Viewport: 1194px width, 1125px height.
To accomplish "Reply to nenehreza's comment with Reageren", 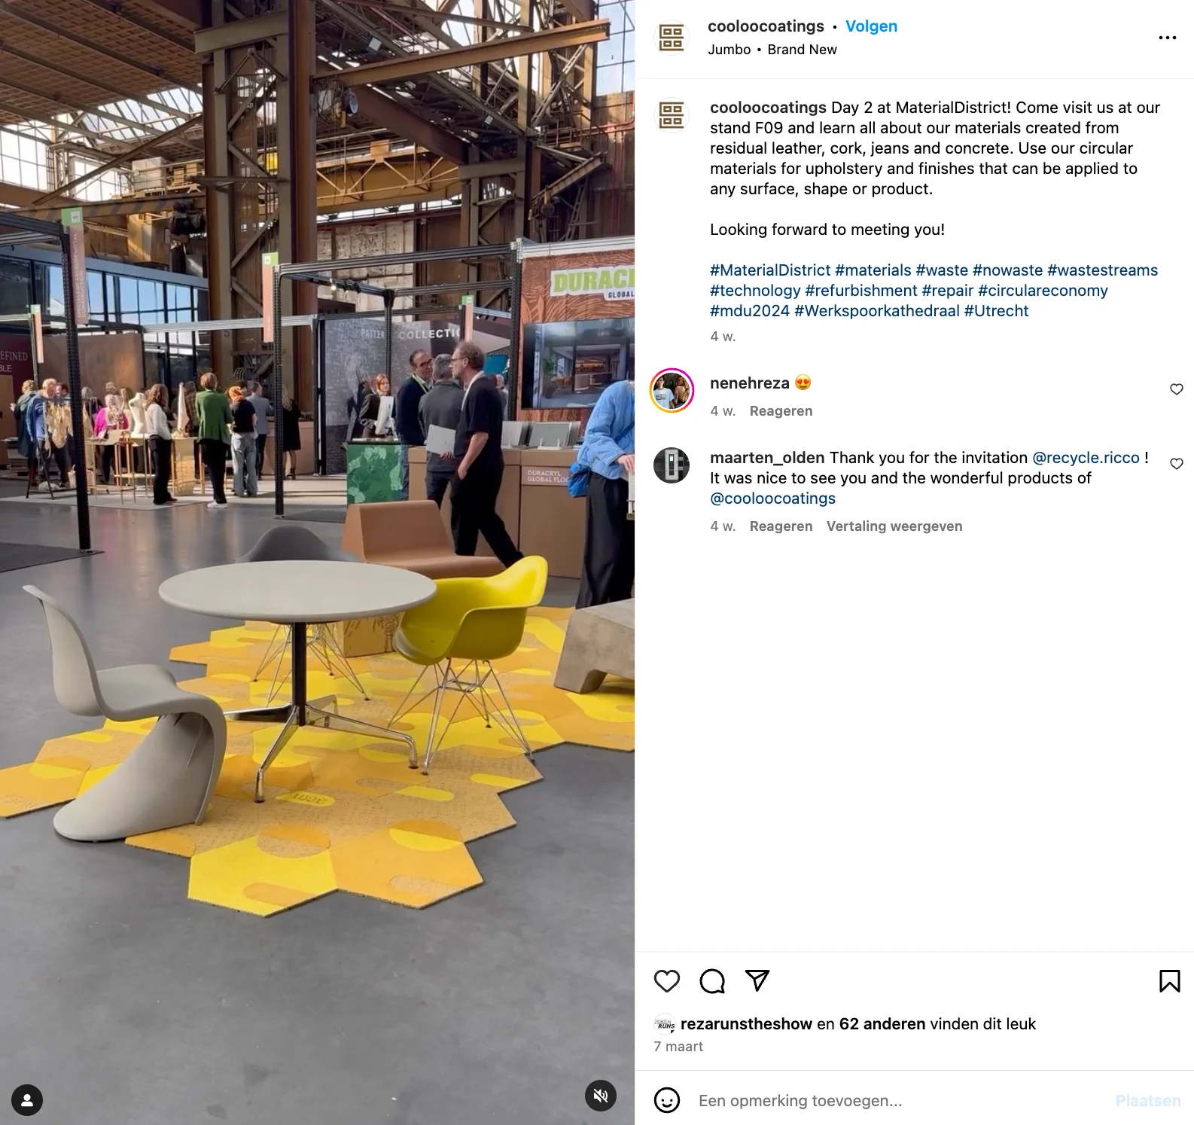I will pos(781,411).
